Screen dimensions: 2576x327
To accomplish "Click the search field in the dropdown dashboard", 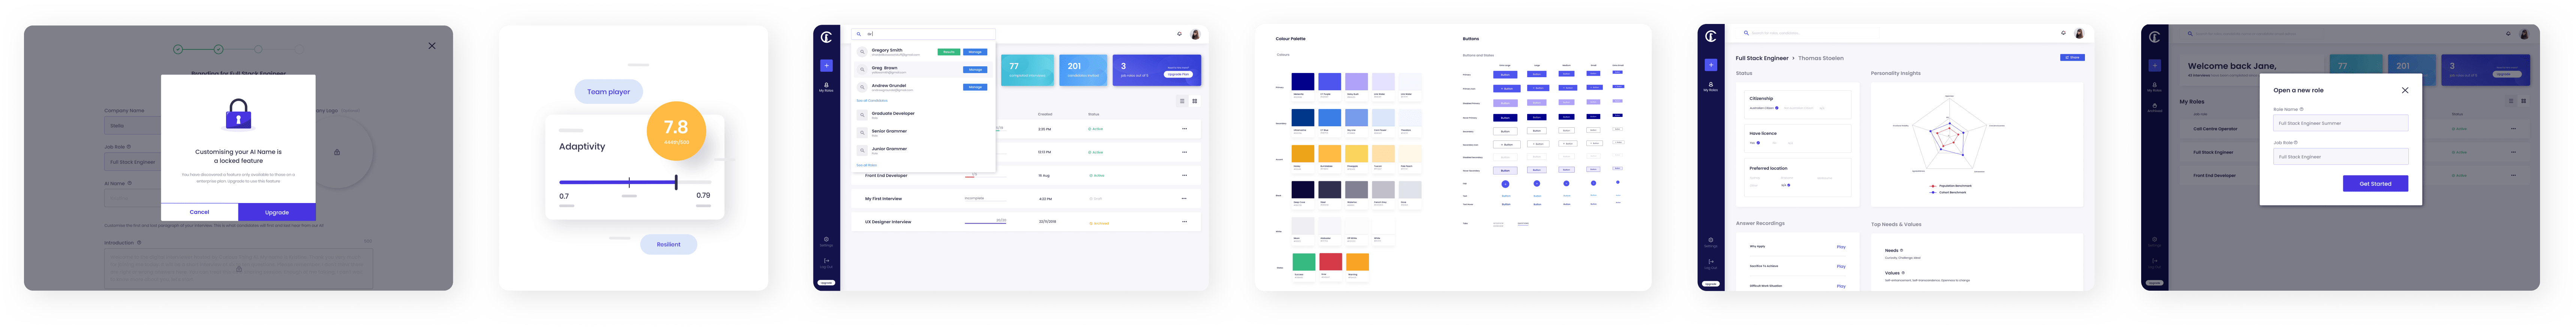I will 922,34.
